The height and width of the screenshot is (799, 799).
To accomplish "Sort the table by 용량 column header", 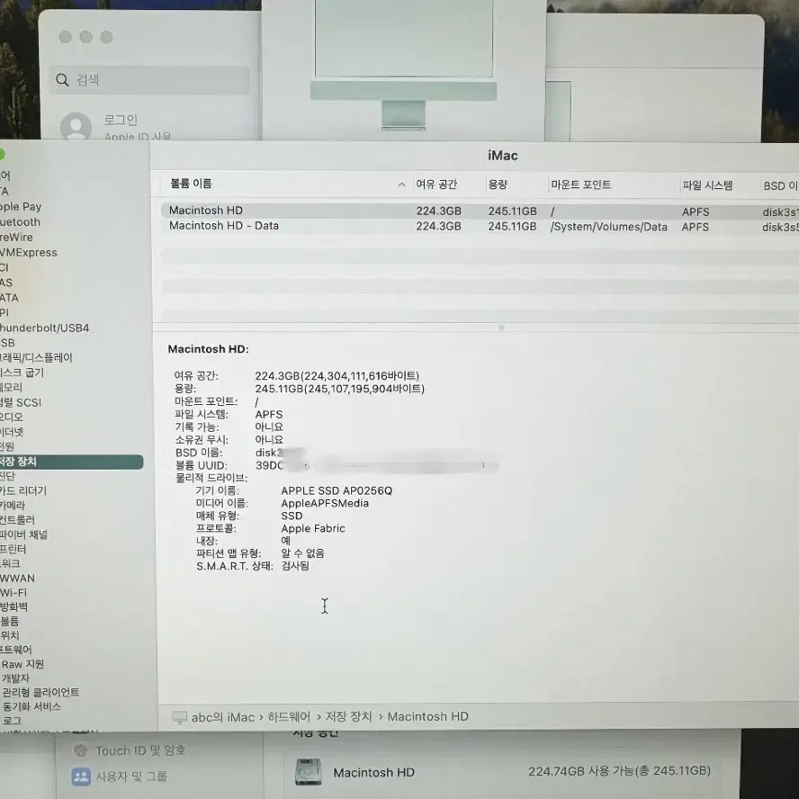I will point(498,184).
